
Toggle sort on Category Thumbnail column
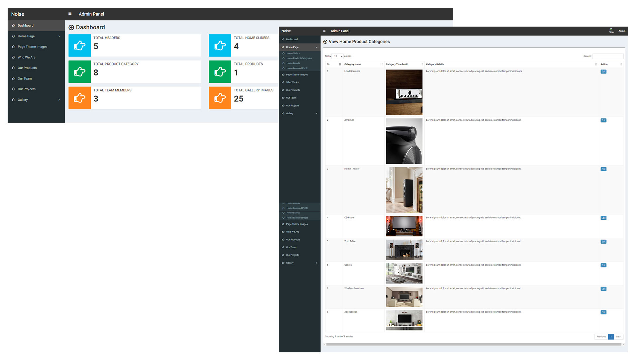(x=421, y=64)
